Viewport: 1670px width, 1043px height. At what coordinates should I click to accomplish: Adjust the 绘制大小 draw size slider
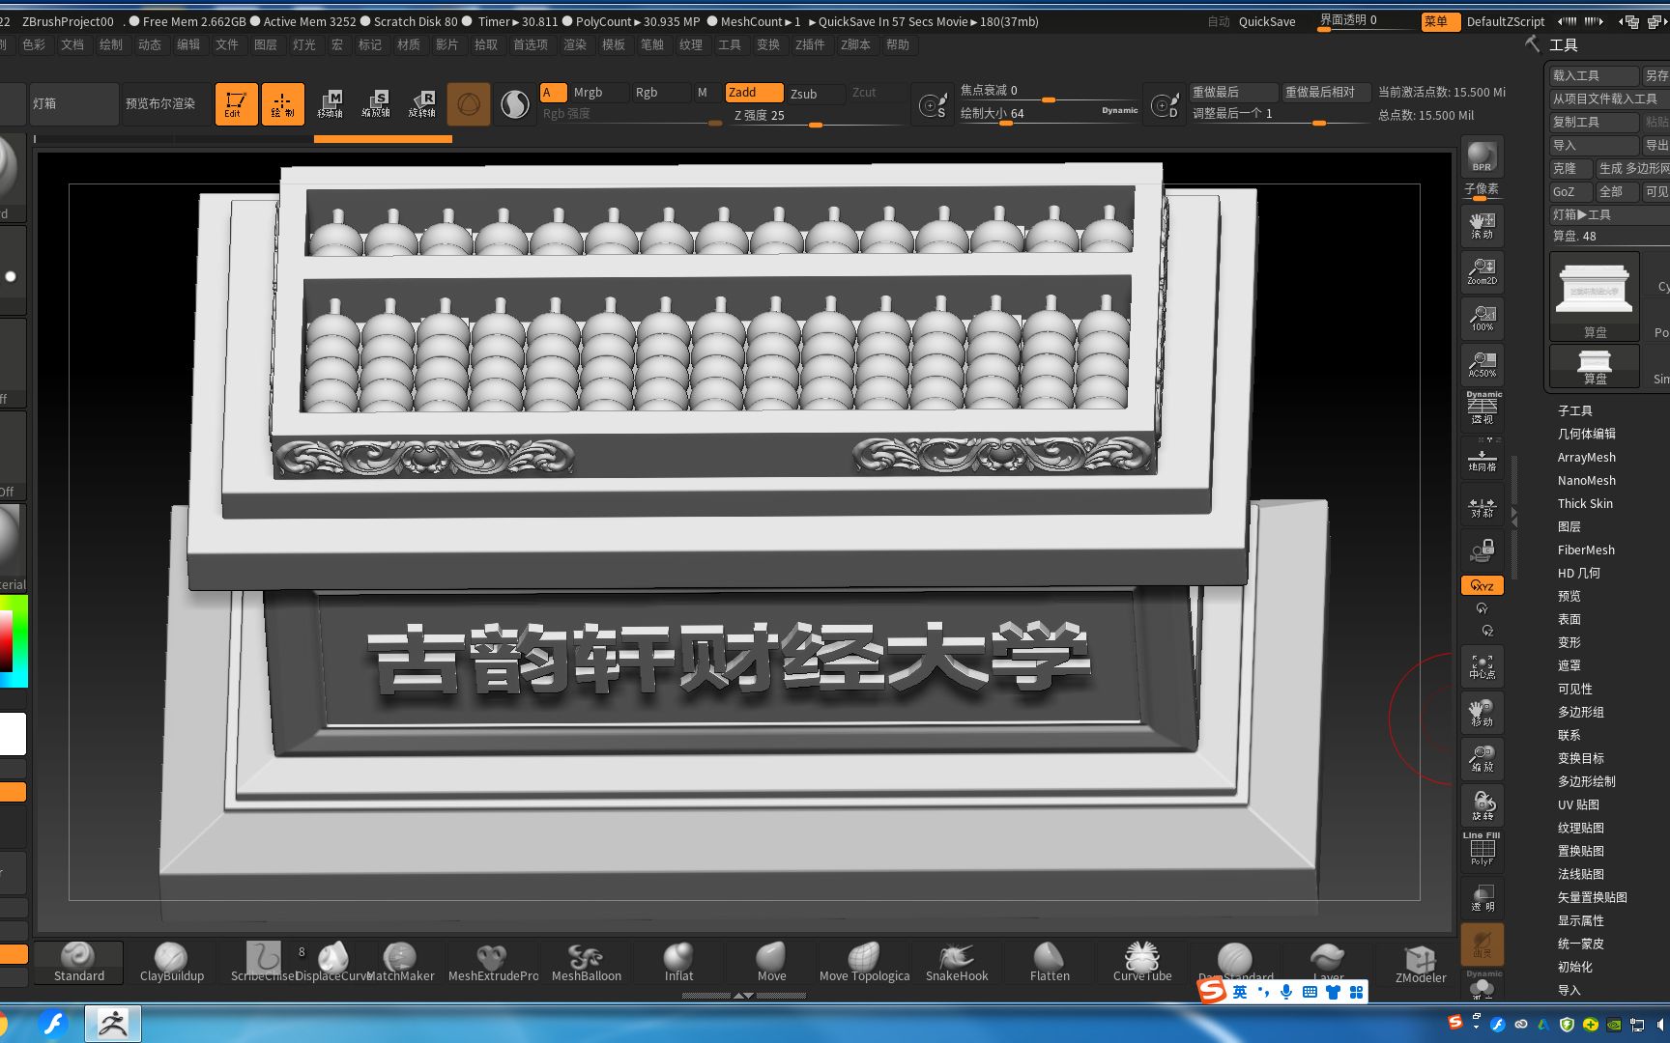tap(1048, 114)
